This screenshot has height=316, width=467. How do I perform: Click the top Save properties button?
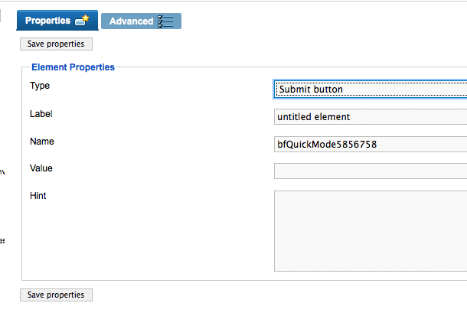click(x=57, y=44)
